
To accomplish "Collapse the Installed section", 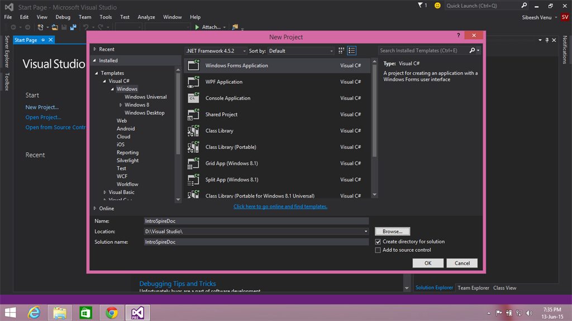I will [95, 60].
